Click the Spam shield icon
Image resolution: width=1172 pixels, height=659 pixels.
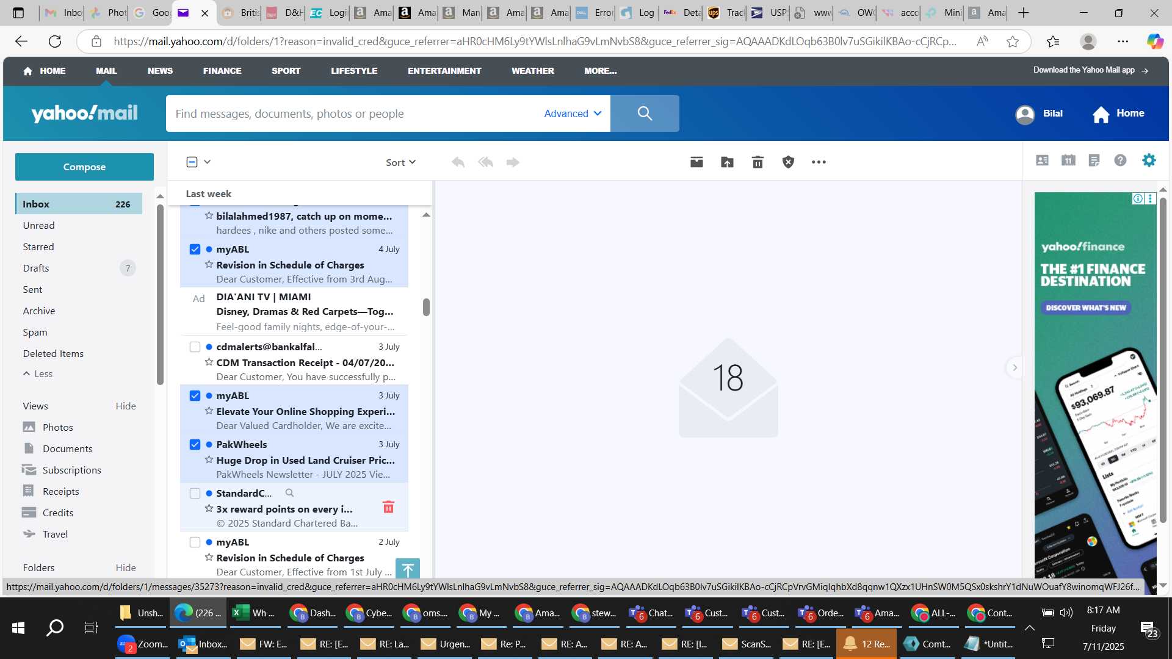[x=788, y=162]
